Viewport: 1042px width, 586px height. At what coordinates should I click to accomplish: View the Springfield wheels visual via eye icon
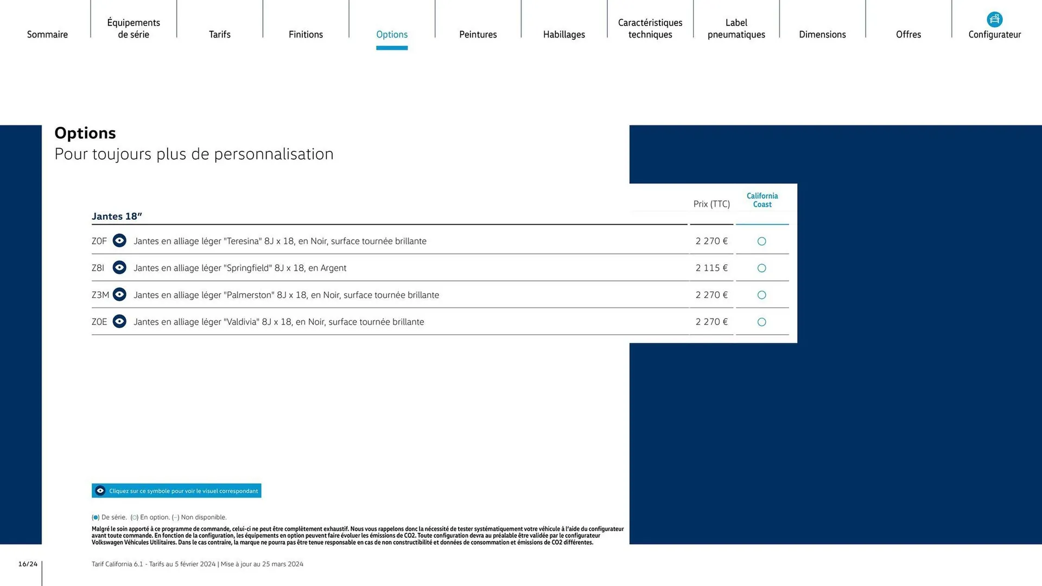click(119, 267)
